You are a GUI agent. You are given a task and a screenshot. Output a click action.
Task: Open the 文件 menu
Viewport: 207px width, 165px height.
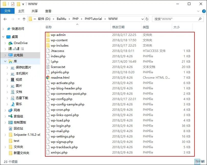point(7,11)
